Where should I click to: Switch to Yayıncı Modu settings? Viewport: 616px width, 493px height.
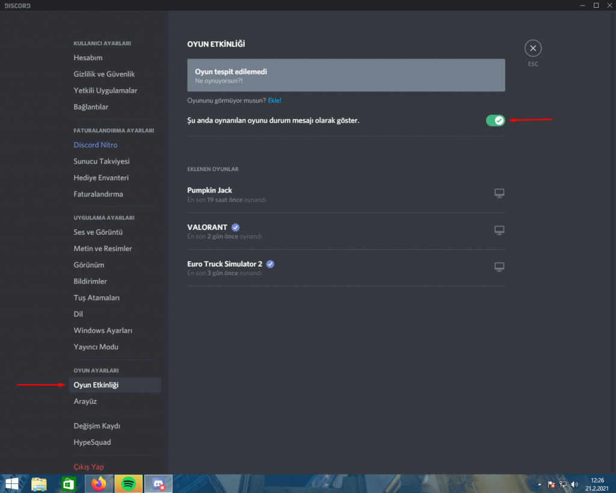96,347
